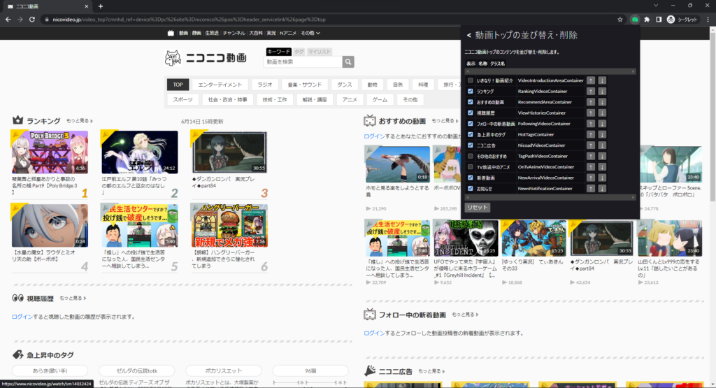This screenshot has width=716, height=388.
Task: Open the tab search chevron in title bar
Action: tap(656, 6)
